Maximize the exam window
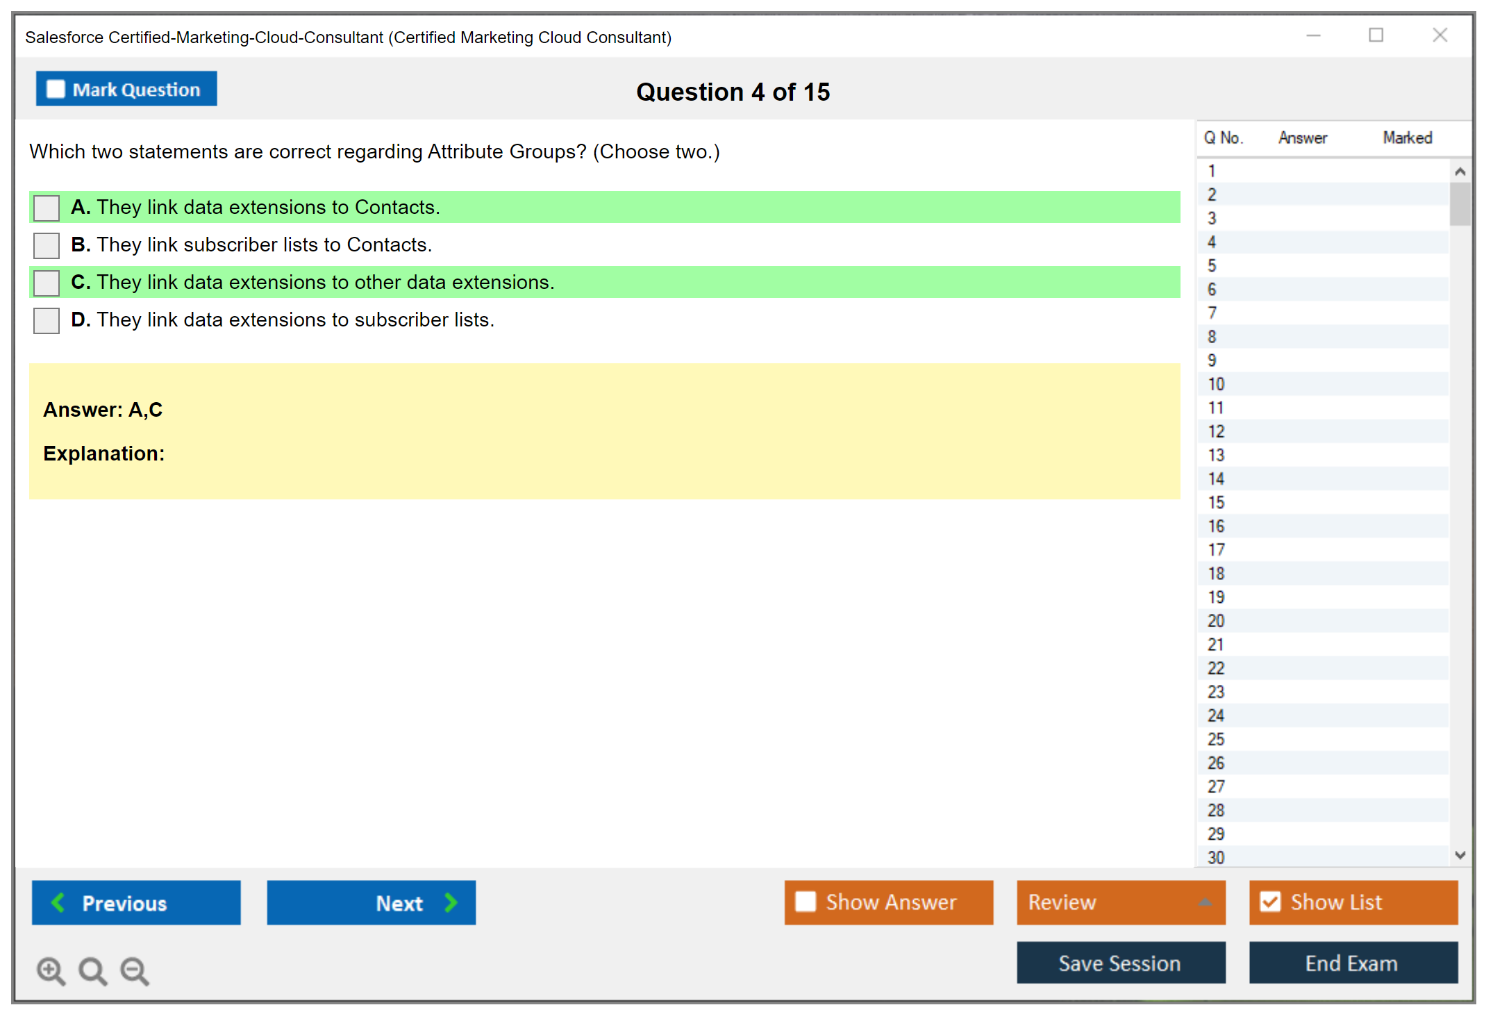Screen dimensions: 1493x1021 [1376, 35]
